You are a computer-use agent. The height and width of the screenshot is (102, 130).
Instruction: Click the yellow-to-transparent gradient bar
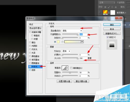point(73,42)
